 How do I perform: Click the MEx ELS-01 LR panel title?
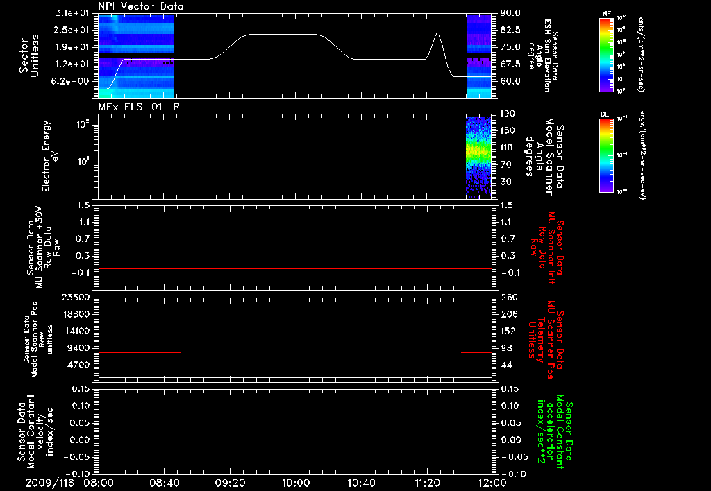[x=139, y=107]
